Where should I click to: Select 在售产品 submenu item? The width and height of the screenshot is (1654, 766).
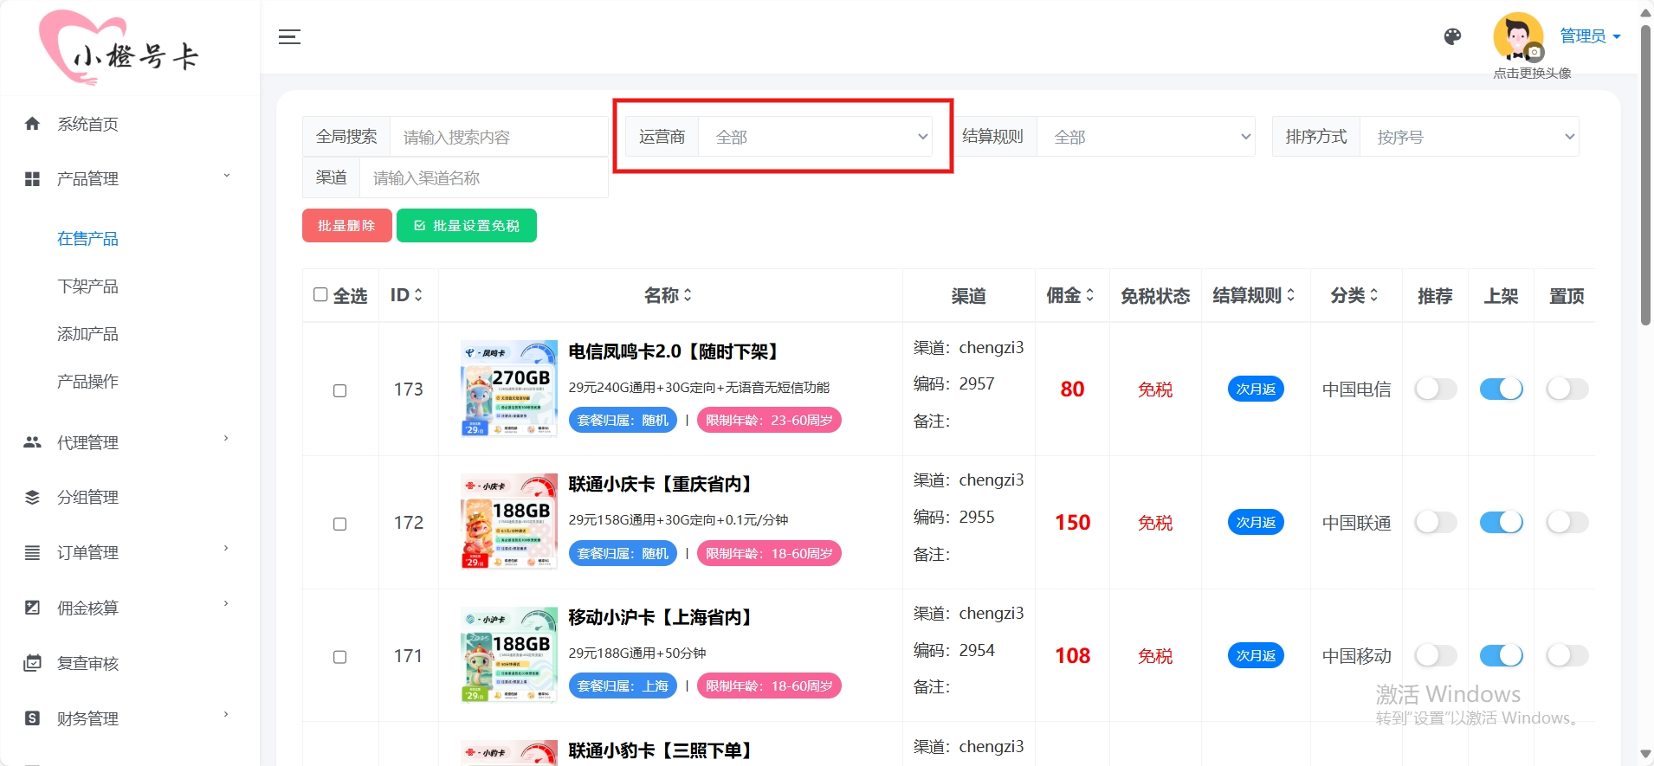point(87,239)
